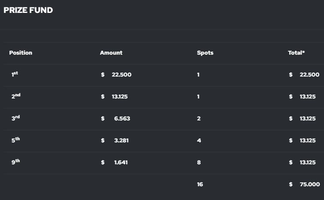Select the Spots column header

tap(205, 53)
